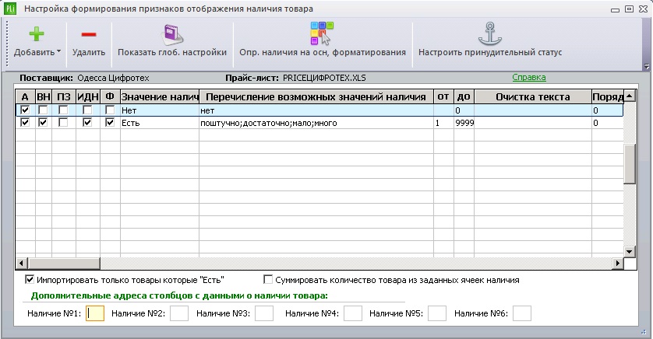
Task: Click the Очистка текста column header
Action: point(533,96)
